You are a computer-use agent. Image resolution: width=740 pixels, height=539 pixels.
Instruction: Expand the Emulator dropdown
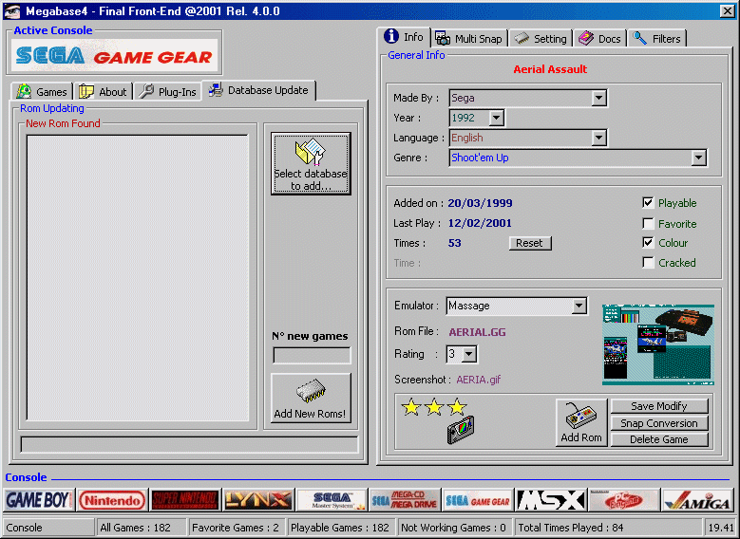point(579,306)
